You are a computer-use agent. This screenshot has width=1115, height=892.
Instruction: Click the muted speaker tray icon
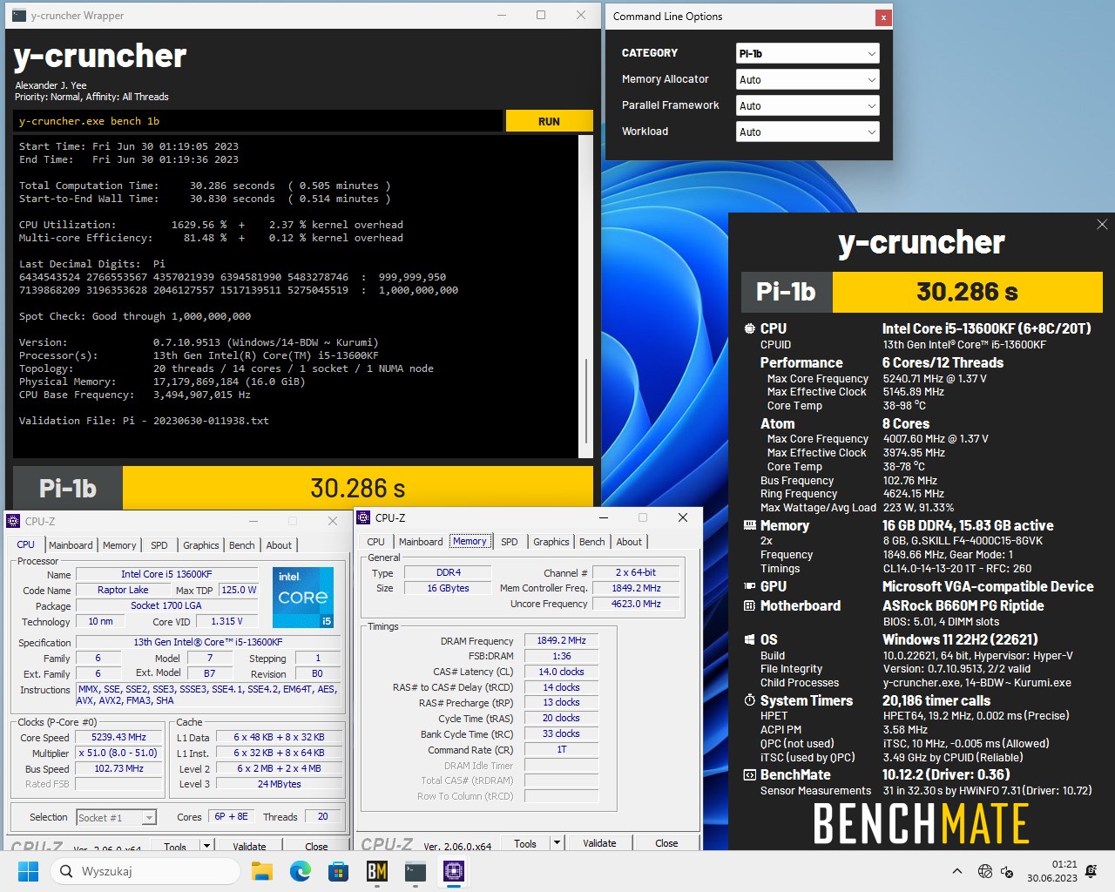coord(1008,871)
